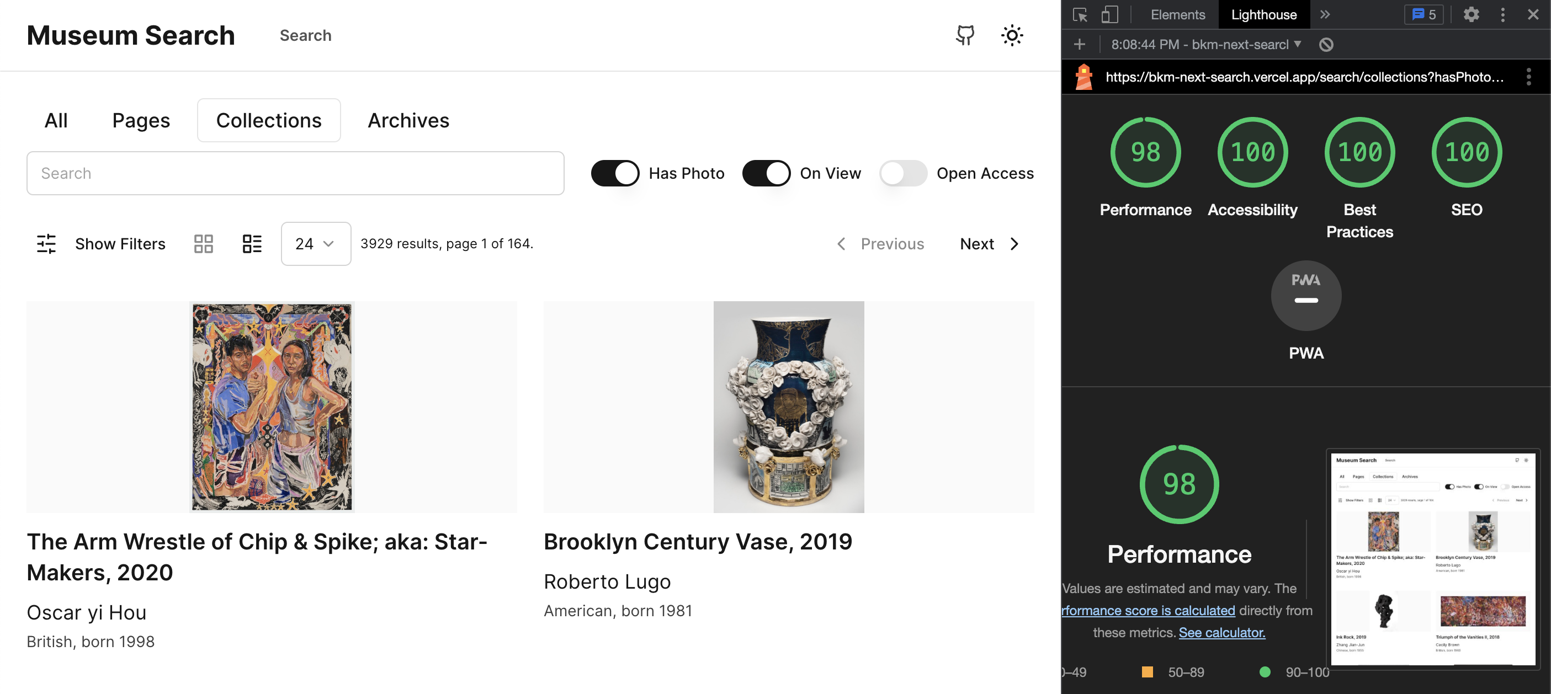
Task: Toggle the On View switch
Action: tap(767, 173)
